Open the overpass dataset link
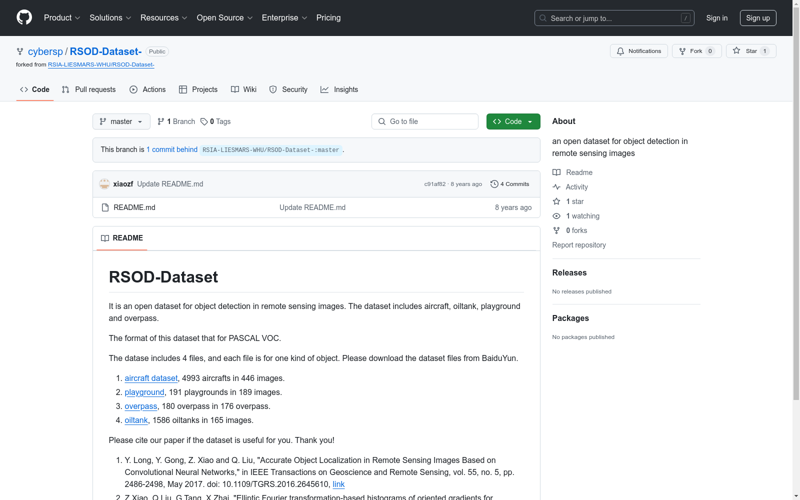The height and width of the screenshot is (500, 800). [x=141, y=406]
